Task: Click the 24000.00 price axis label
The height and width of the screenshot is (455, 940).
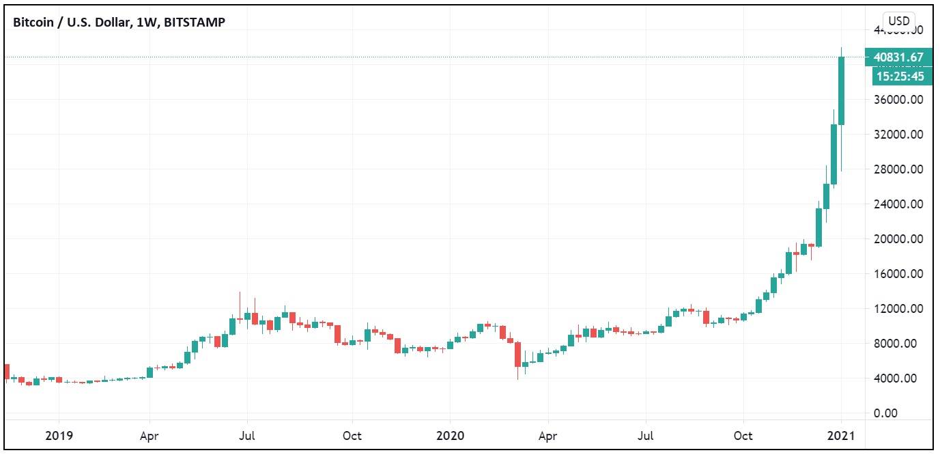Action: click(x=897, y=204)
